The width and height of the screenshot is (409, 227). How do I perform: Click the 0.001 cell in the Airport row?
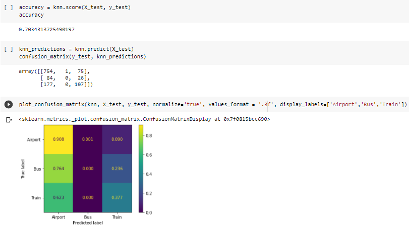(x=87, y=139)
